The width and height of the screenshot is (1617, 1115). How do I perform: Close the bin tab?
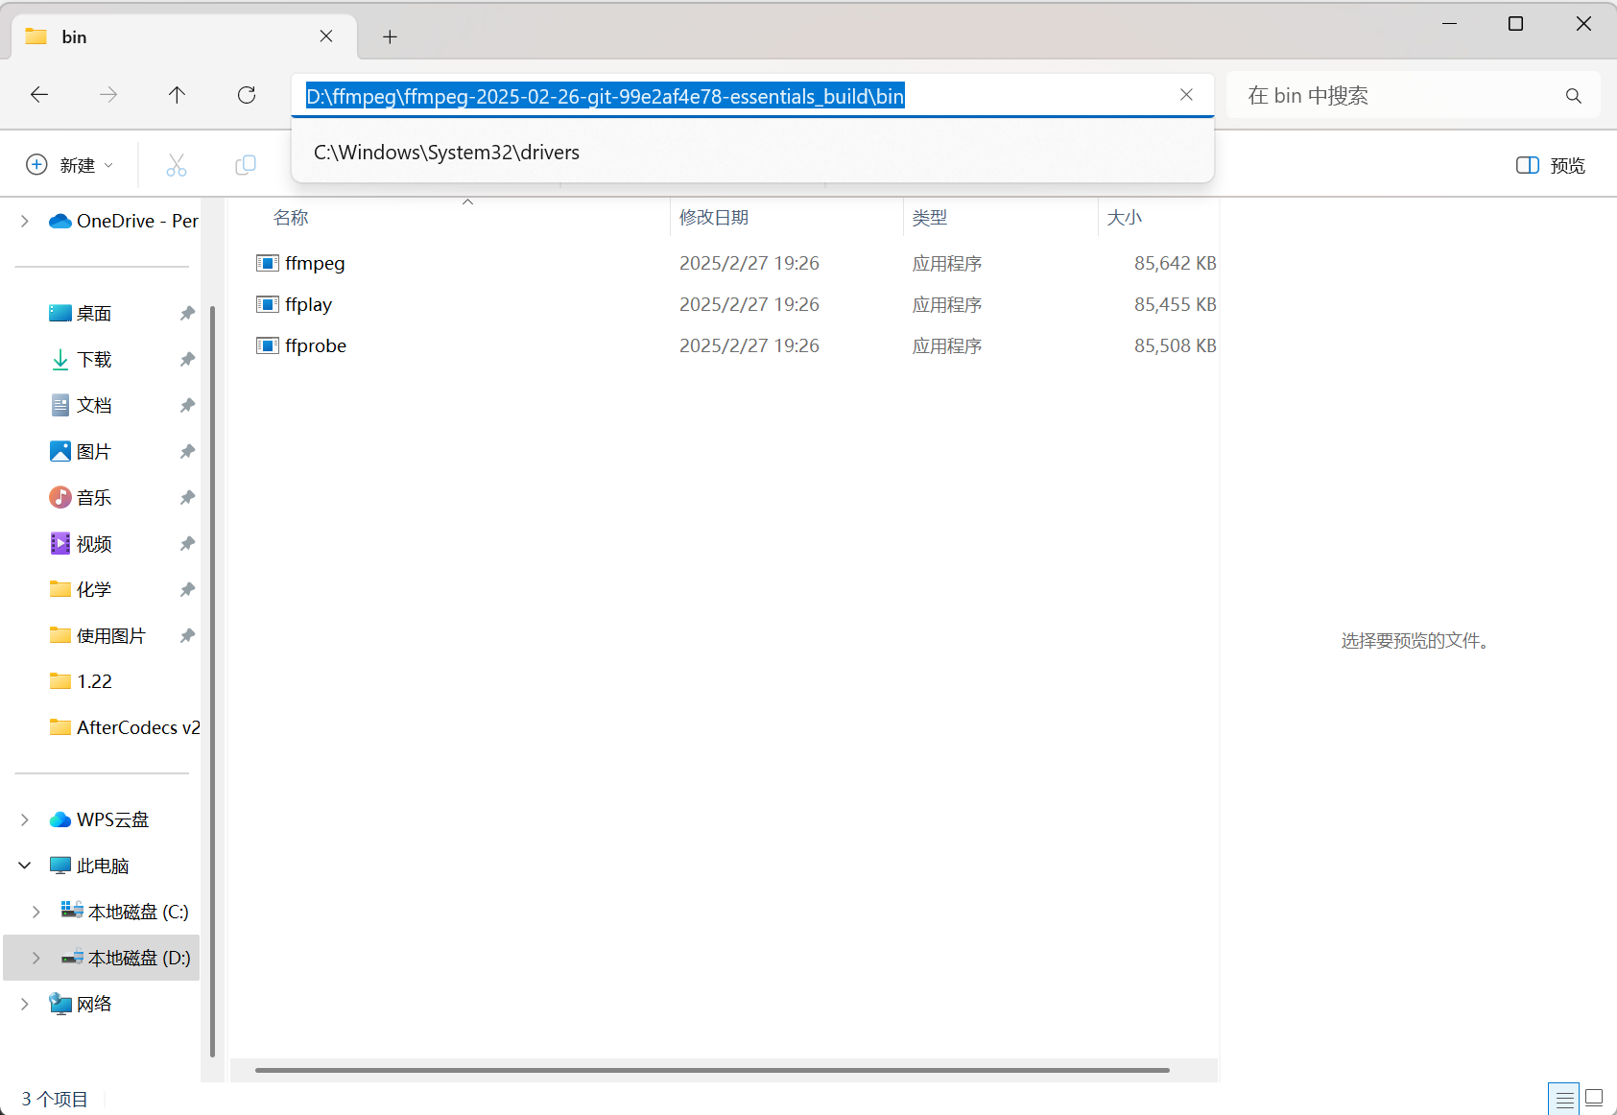(x=326, y=36)
